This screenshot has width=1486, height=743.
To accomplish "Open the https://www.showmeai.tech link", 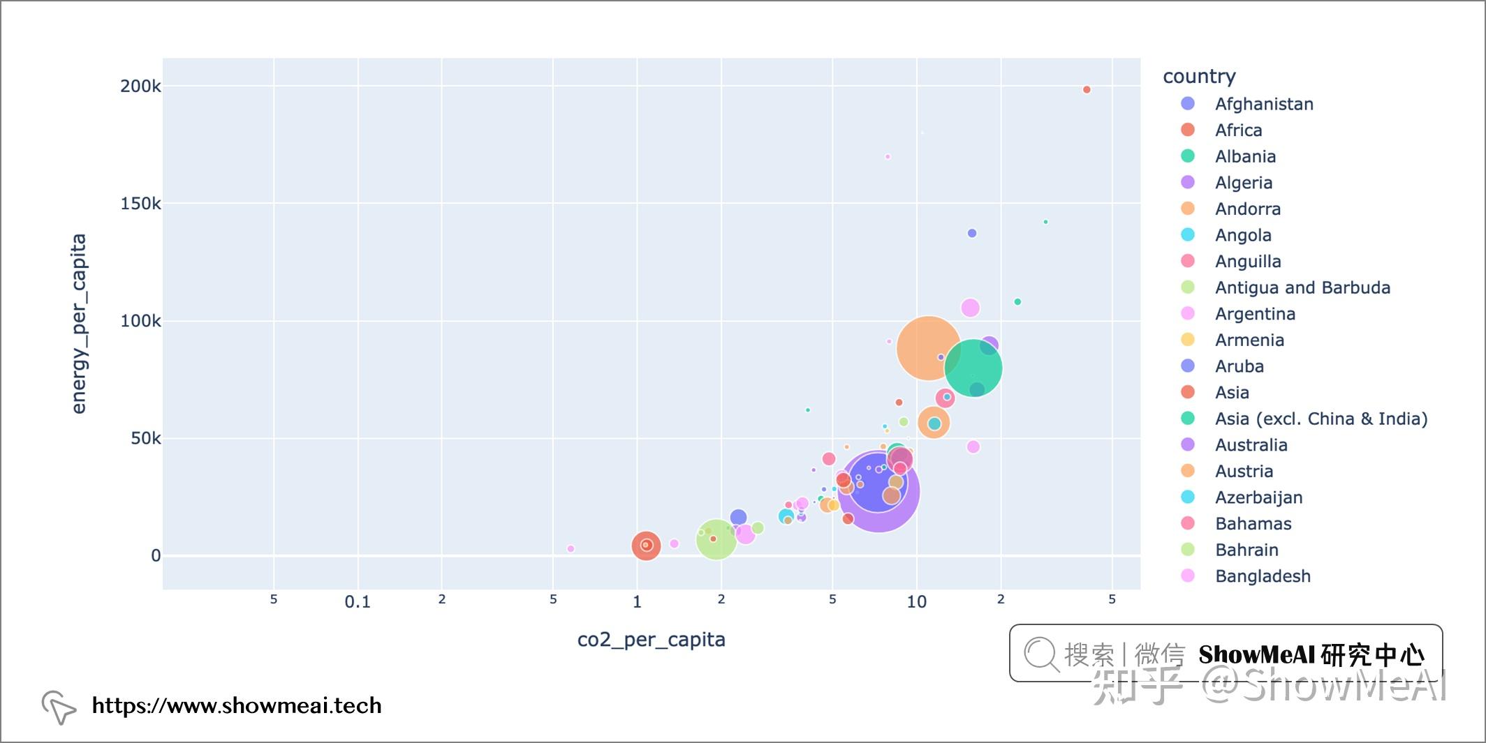I will (237, 705).
